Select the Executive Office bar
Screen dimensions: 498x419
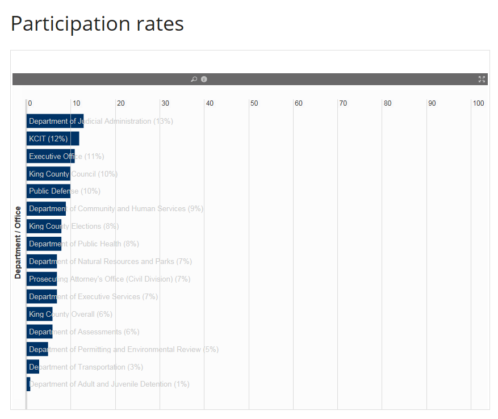tap(51, 156)
